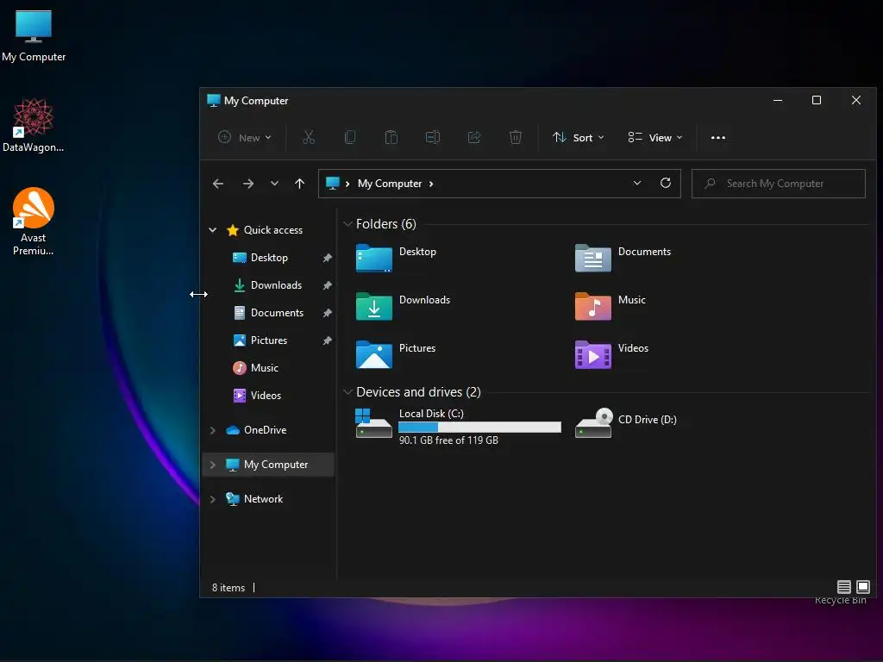Screen dimensions: 883x662
Task: Select the Avast Premium desktop shortcut
Action: 34,222
